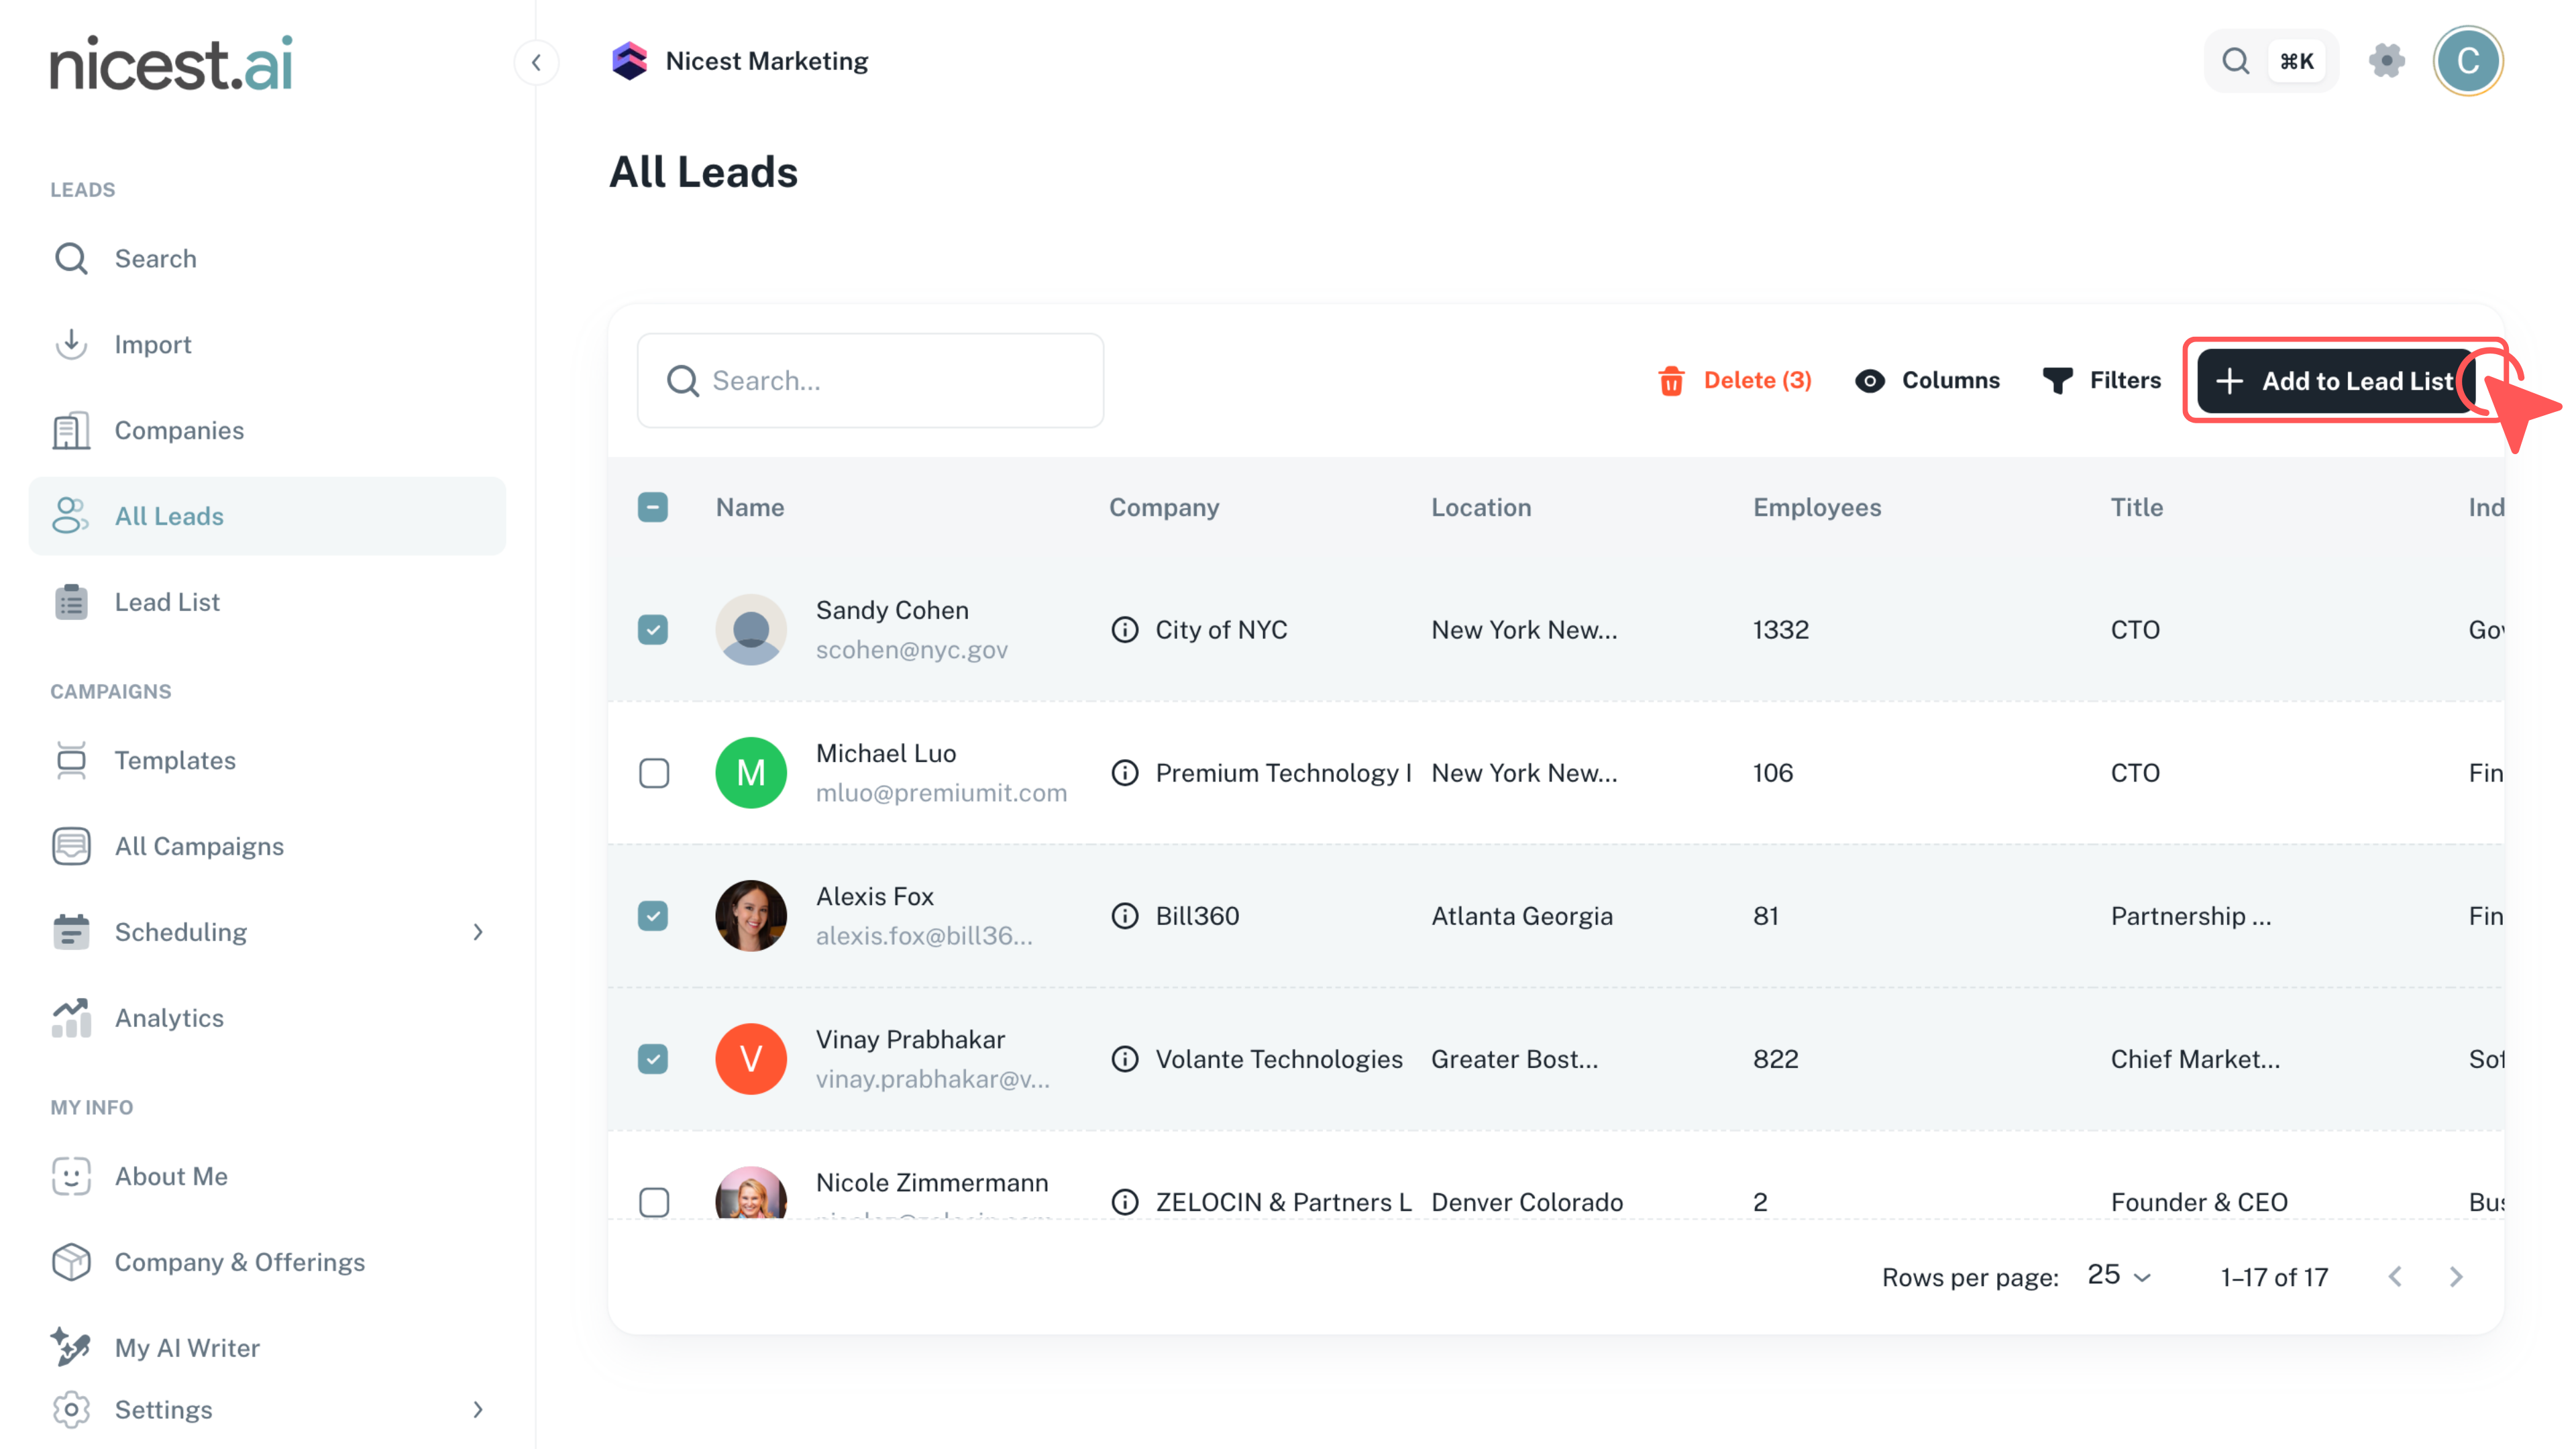Click the Search magnifier icon in sidebar
This screenshot has width=2576, height=1449.
(x=71, y=259)
